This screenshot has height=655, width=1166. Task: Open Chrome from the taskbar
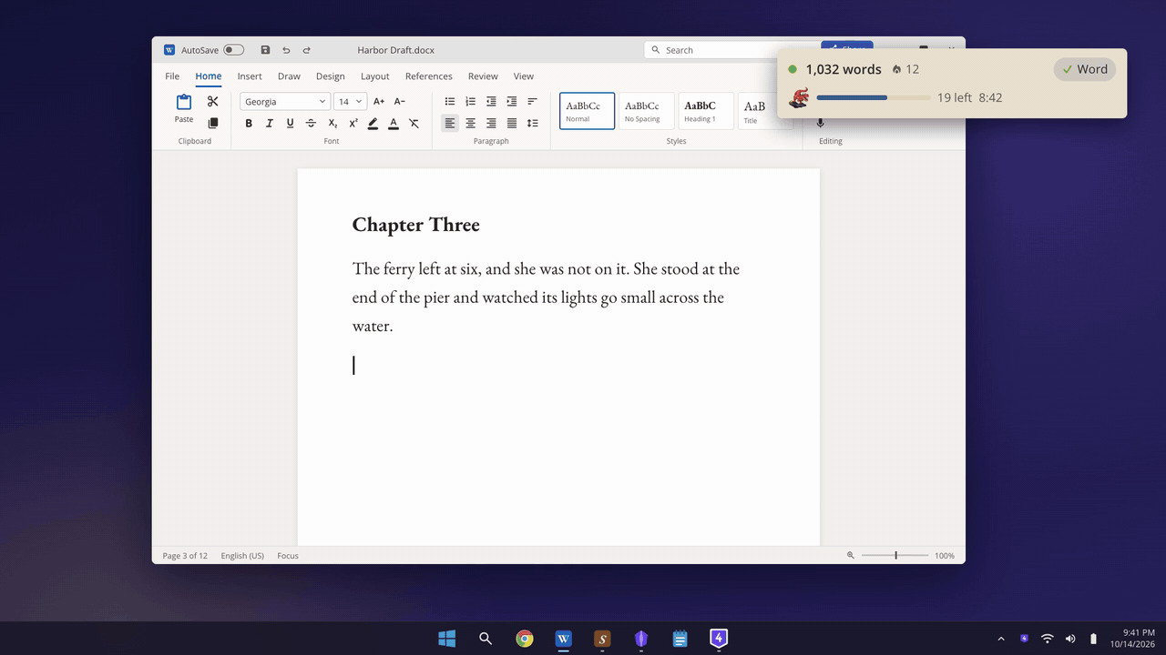(x=525, y=639)
